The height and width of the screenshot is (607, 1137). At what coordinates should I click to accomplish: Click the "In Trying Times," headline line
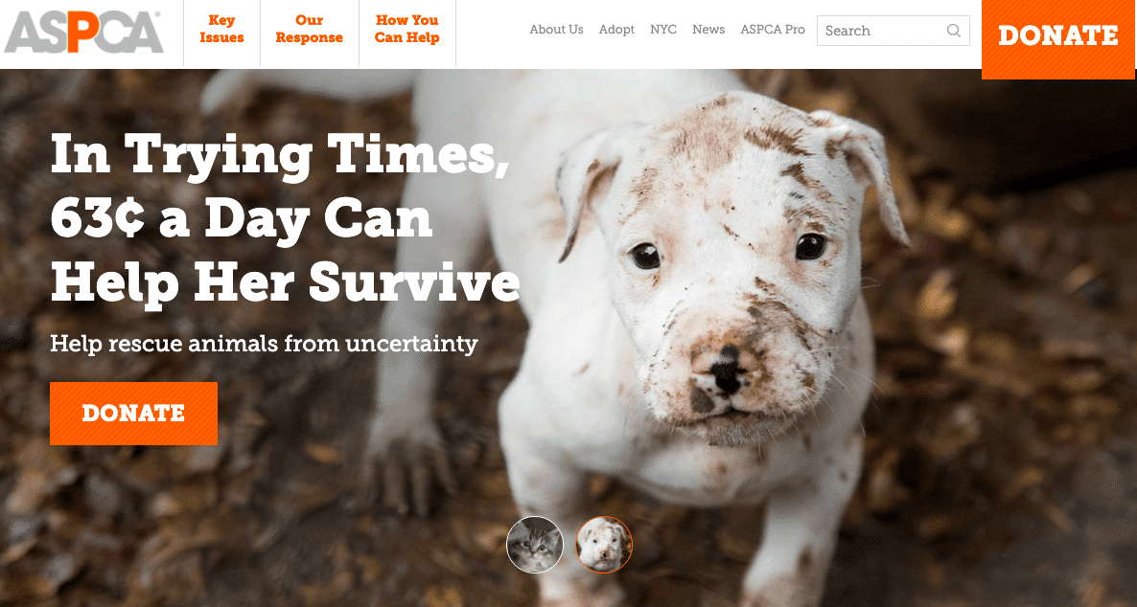click(279, 156)
